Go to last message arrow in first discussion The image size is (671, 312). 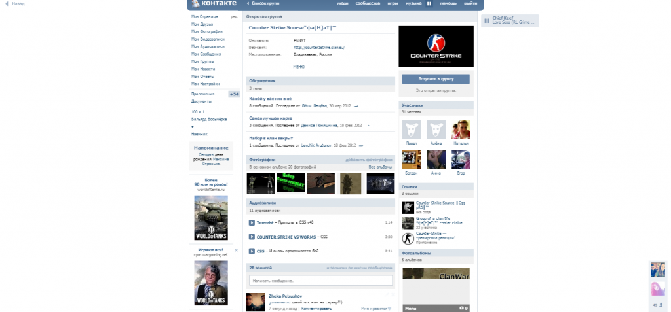point(356,105)
